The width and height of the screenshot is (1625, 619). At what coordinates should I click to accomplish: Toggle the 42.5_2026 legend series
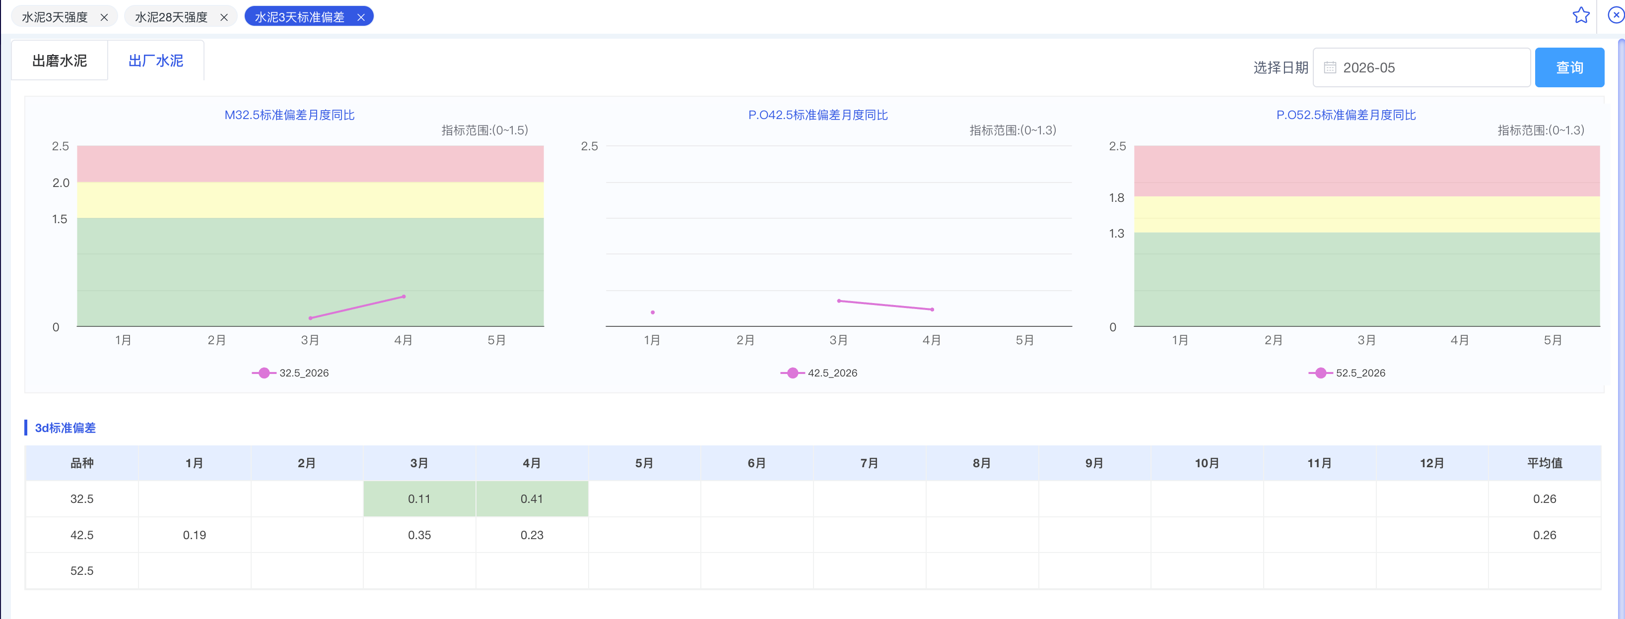pyautogui.click(x=819, y=373)
